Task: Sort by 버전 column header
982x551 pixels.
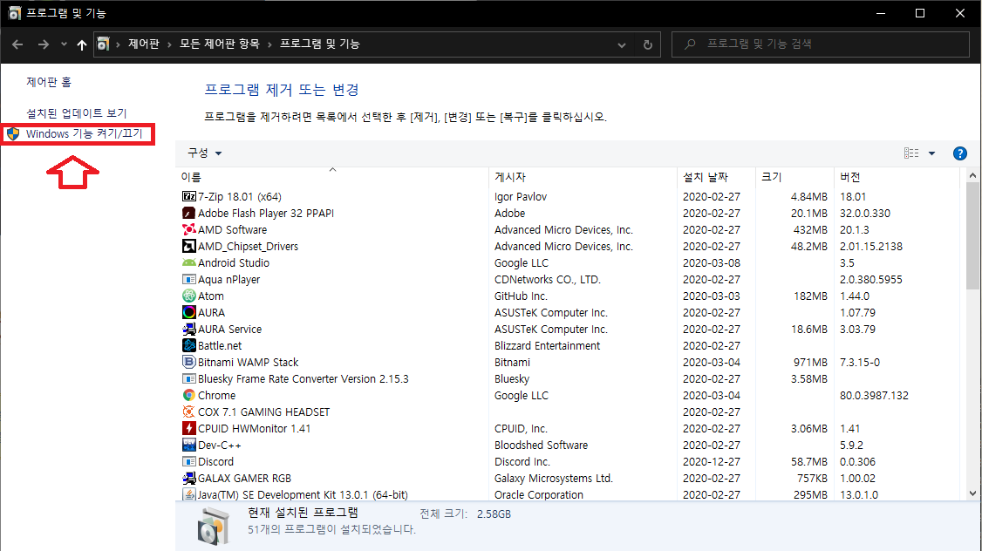Action: click(897, 177)
